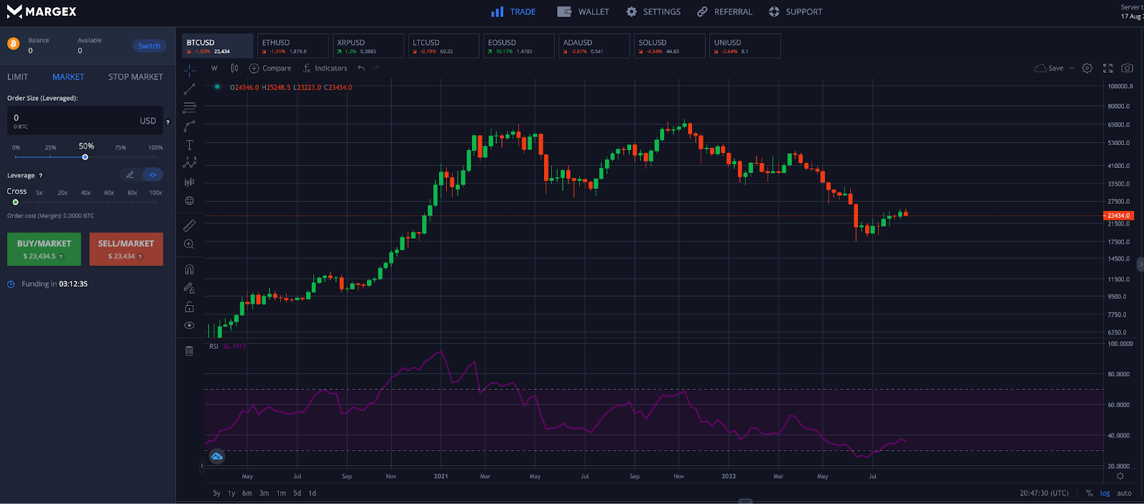The image size is (1144, 504).
Task: Enter fullscreen chart mode
Action: point(1108,69)
